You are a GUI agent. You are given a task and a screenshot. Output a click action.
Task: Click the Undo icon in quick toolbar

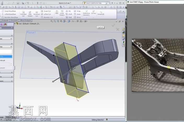pos(28,3)
